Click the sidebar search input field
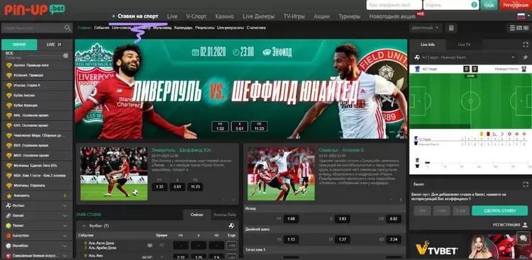 (37, 28)
